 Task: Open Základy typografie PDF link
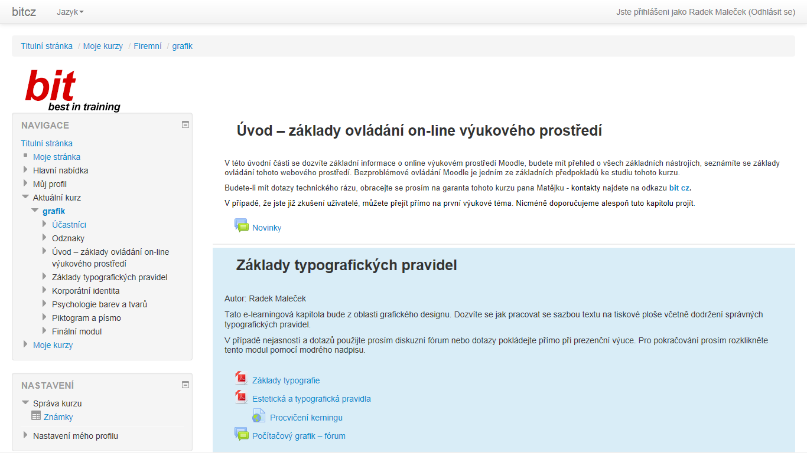point(286,380)
